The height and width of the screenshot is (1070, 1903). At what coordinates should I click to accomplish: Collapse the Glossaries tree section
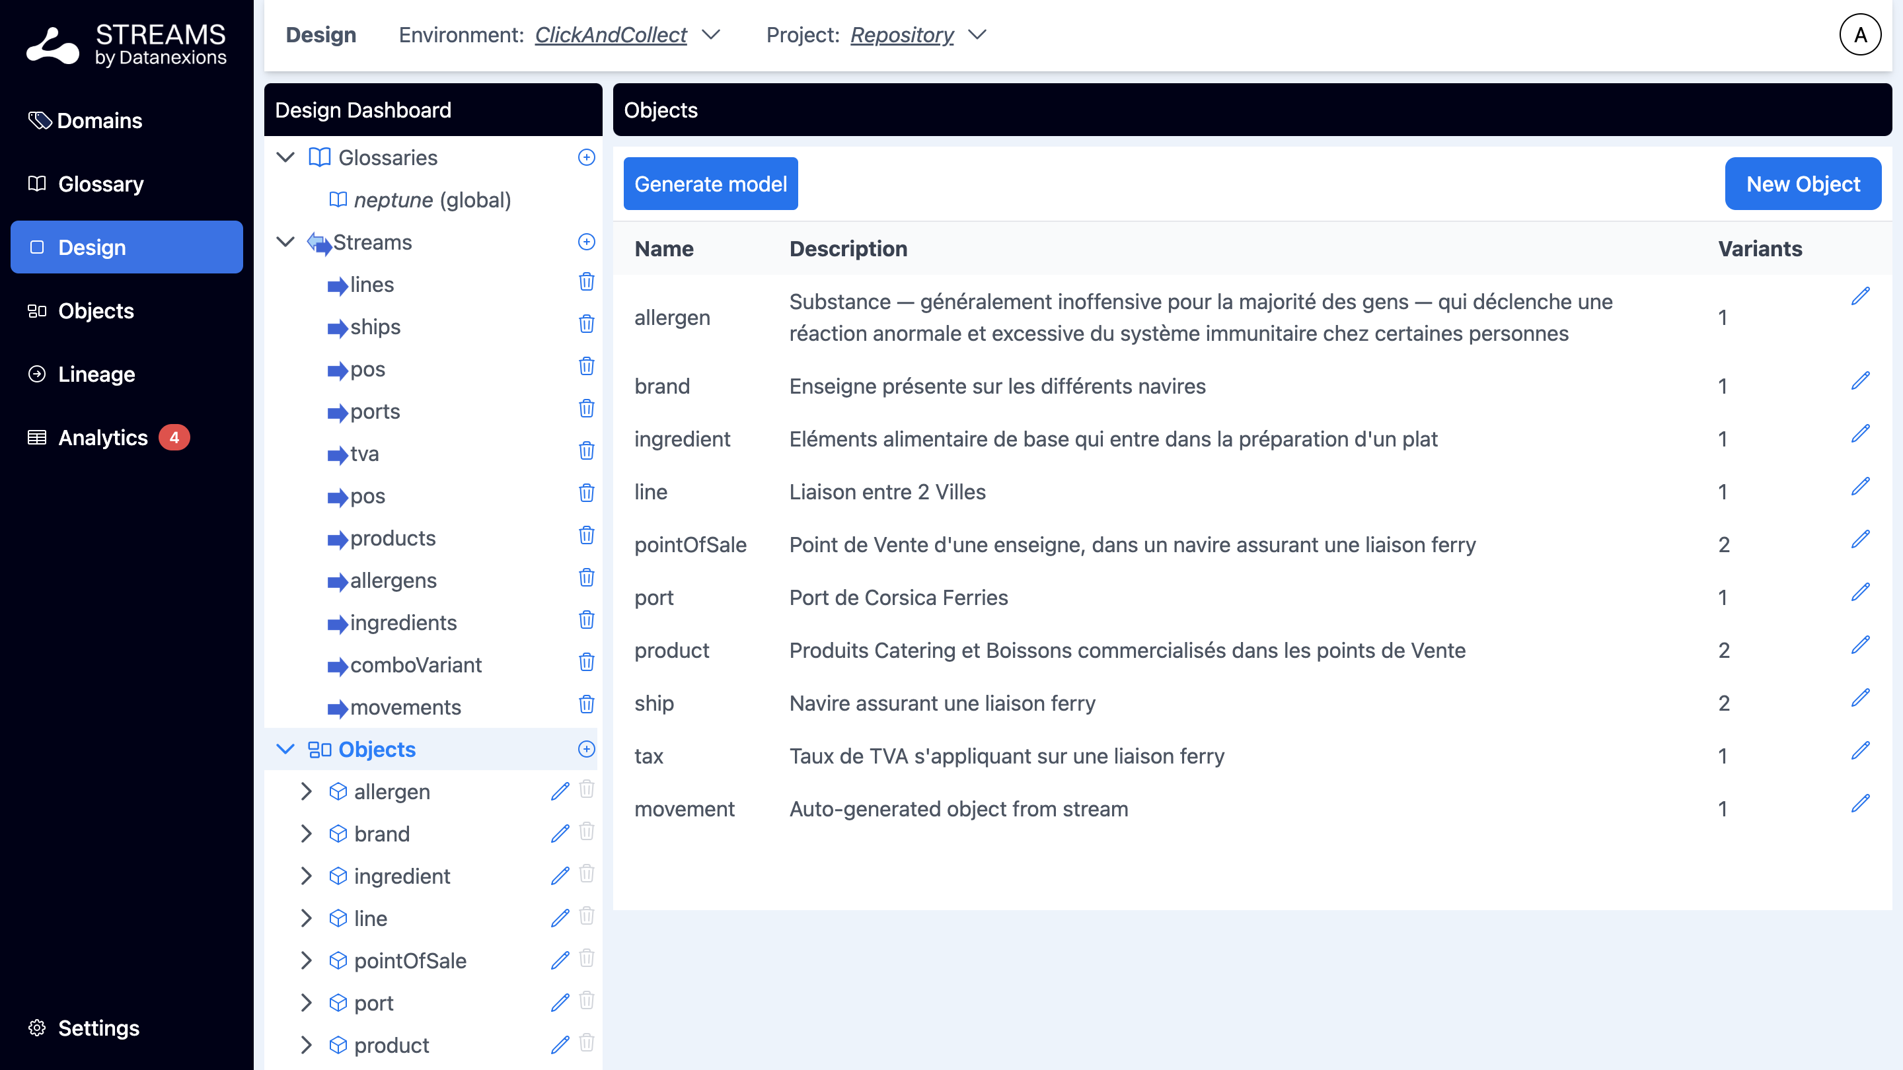pyautogui.click(x=286, y=157)
